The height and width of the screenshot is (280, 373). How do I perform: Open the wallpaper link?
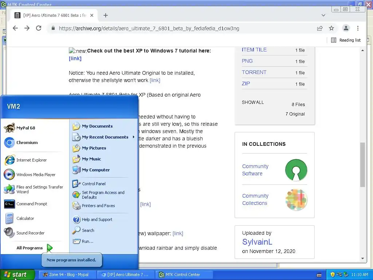click(178, 233)
